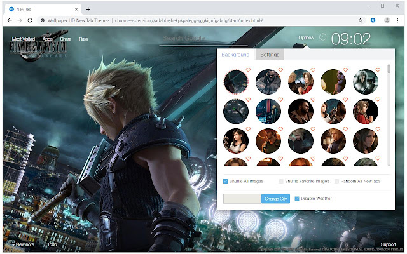Image resolution: width=407 pixels, height=254 pixels.
Task: Favorite the second top-row wallpaper heart
Action: [280, 70]
